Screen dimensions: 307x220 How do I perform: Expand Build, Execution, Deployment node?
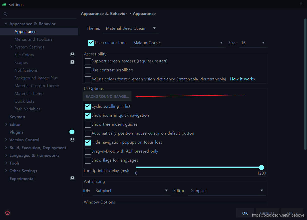click(x=6, y=147)
